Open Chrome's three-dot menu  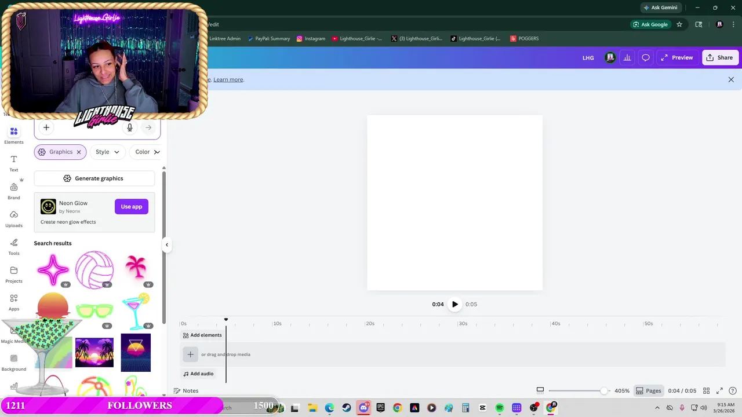tap(733, 24)
